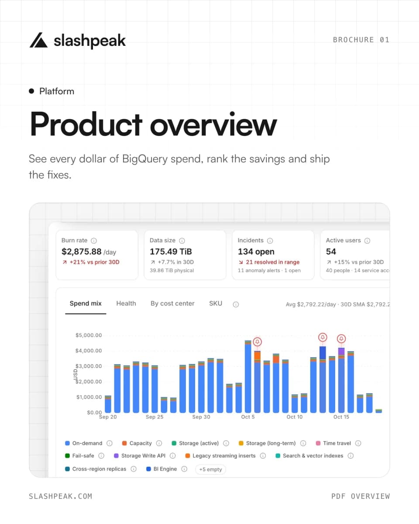Click the bar above the Sep 20 label
The width and height of the screenshot is (419, 524).
[108, 404]
